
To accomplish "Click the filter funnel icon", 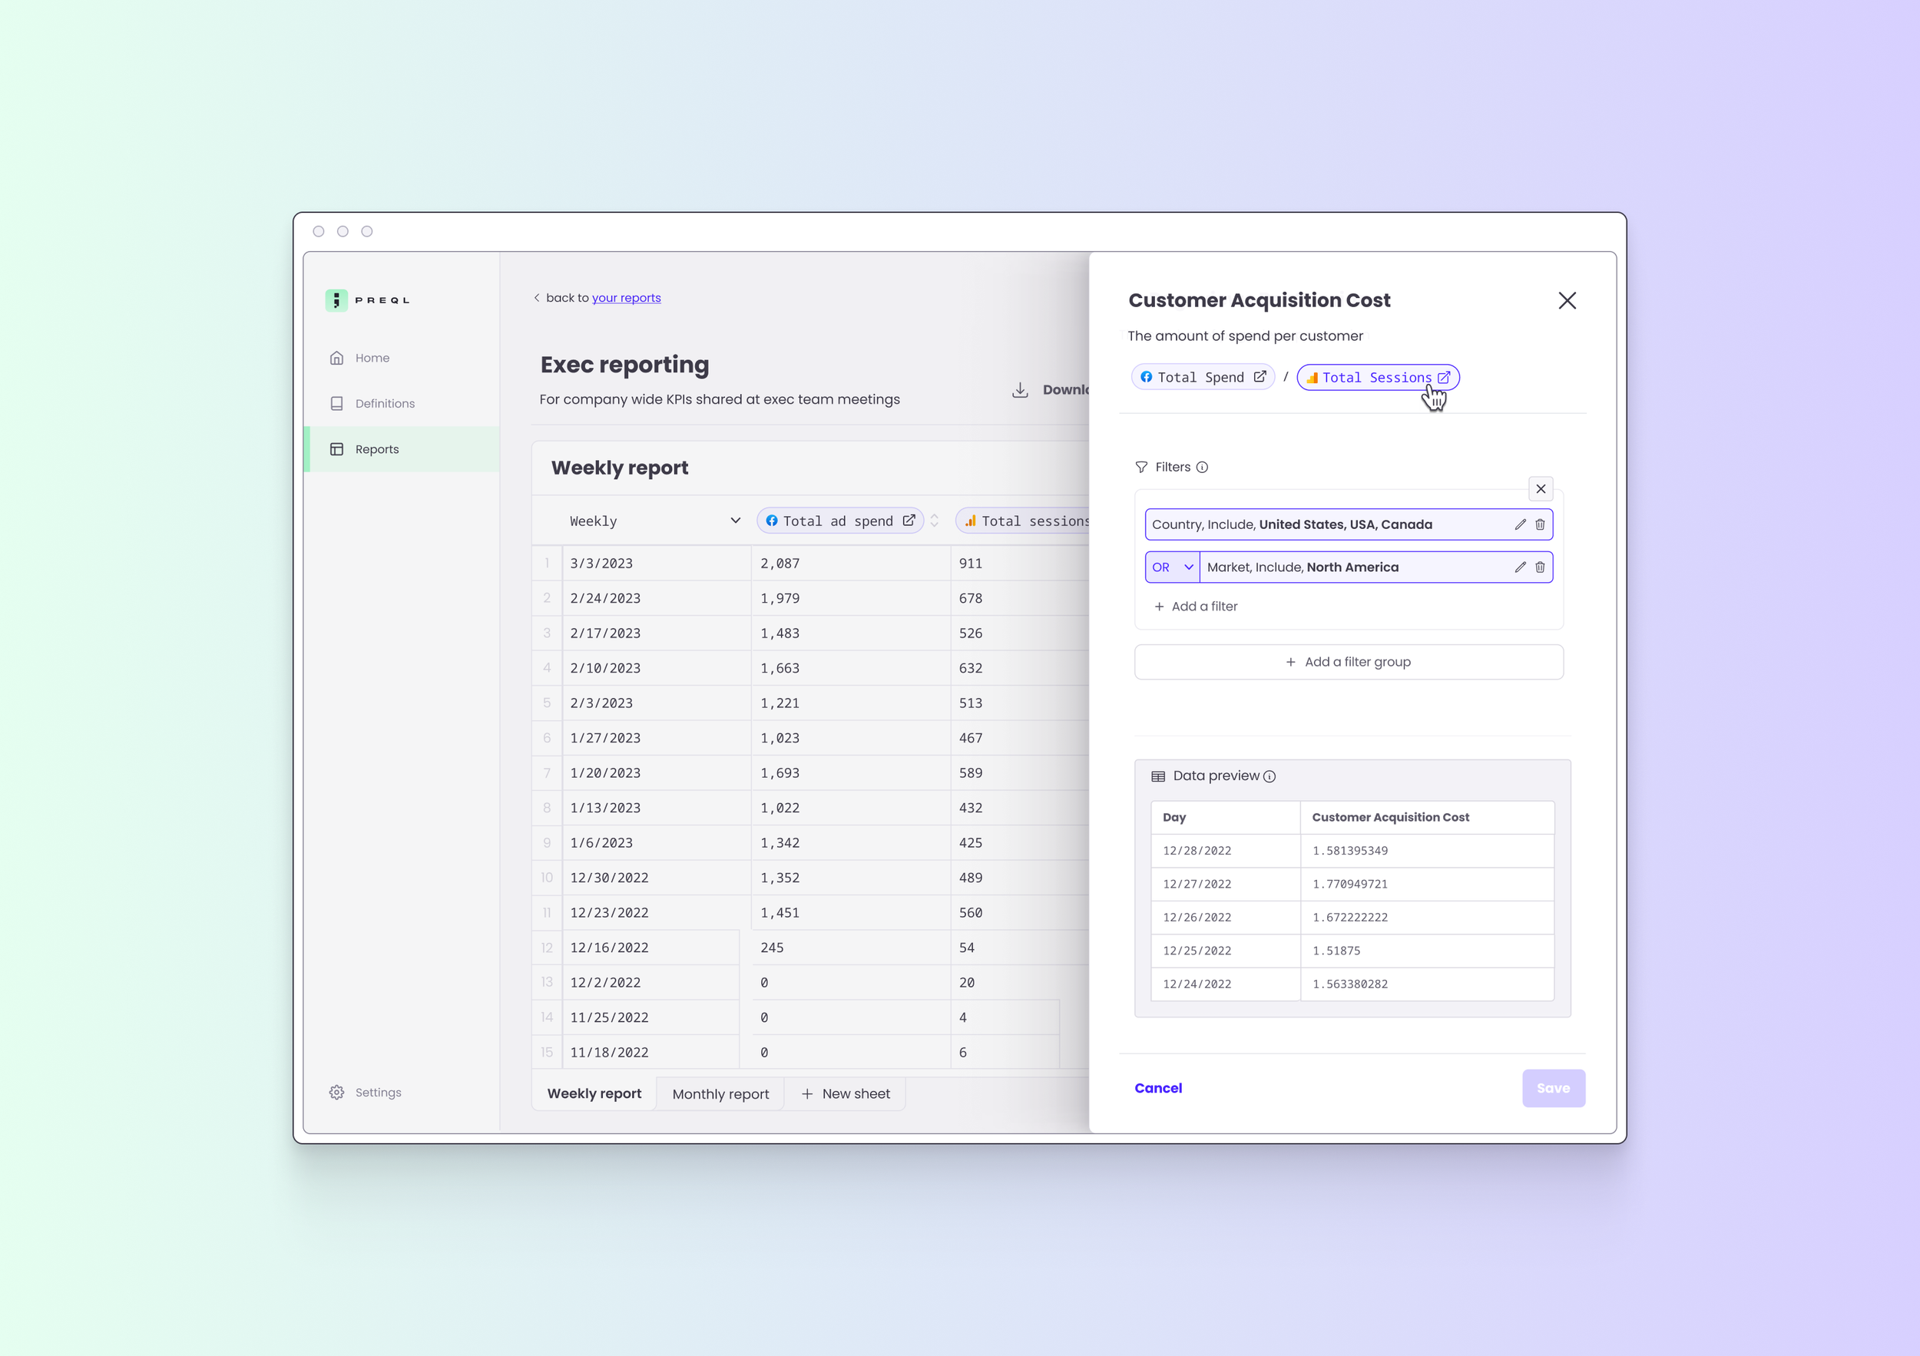I will pyautogui.click(x=1141, y=468).
